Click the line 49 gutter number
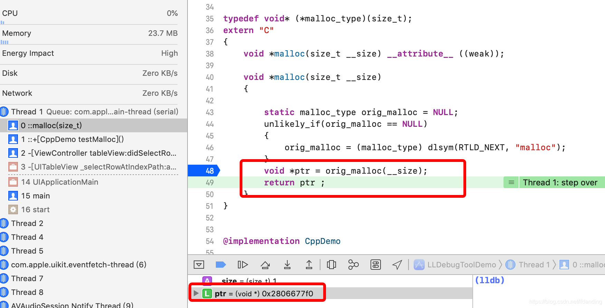Screen dimensions: 605x308 tap(210, 183)
